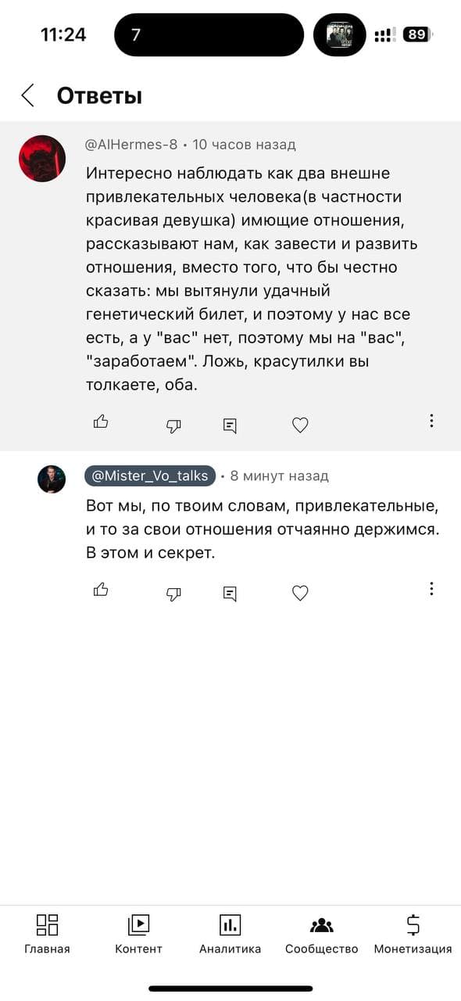Image resolution: width=461 pixels, height=1001 pixels.
Task: Heart the @Mister_Vo_talks reply
Action: click(300, 593)
